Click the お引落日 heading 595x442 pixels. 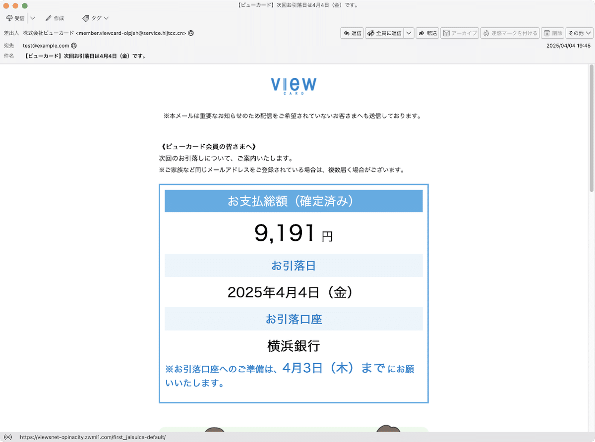pos(294,266)
